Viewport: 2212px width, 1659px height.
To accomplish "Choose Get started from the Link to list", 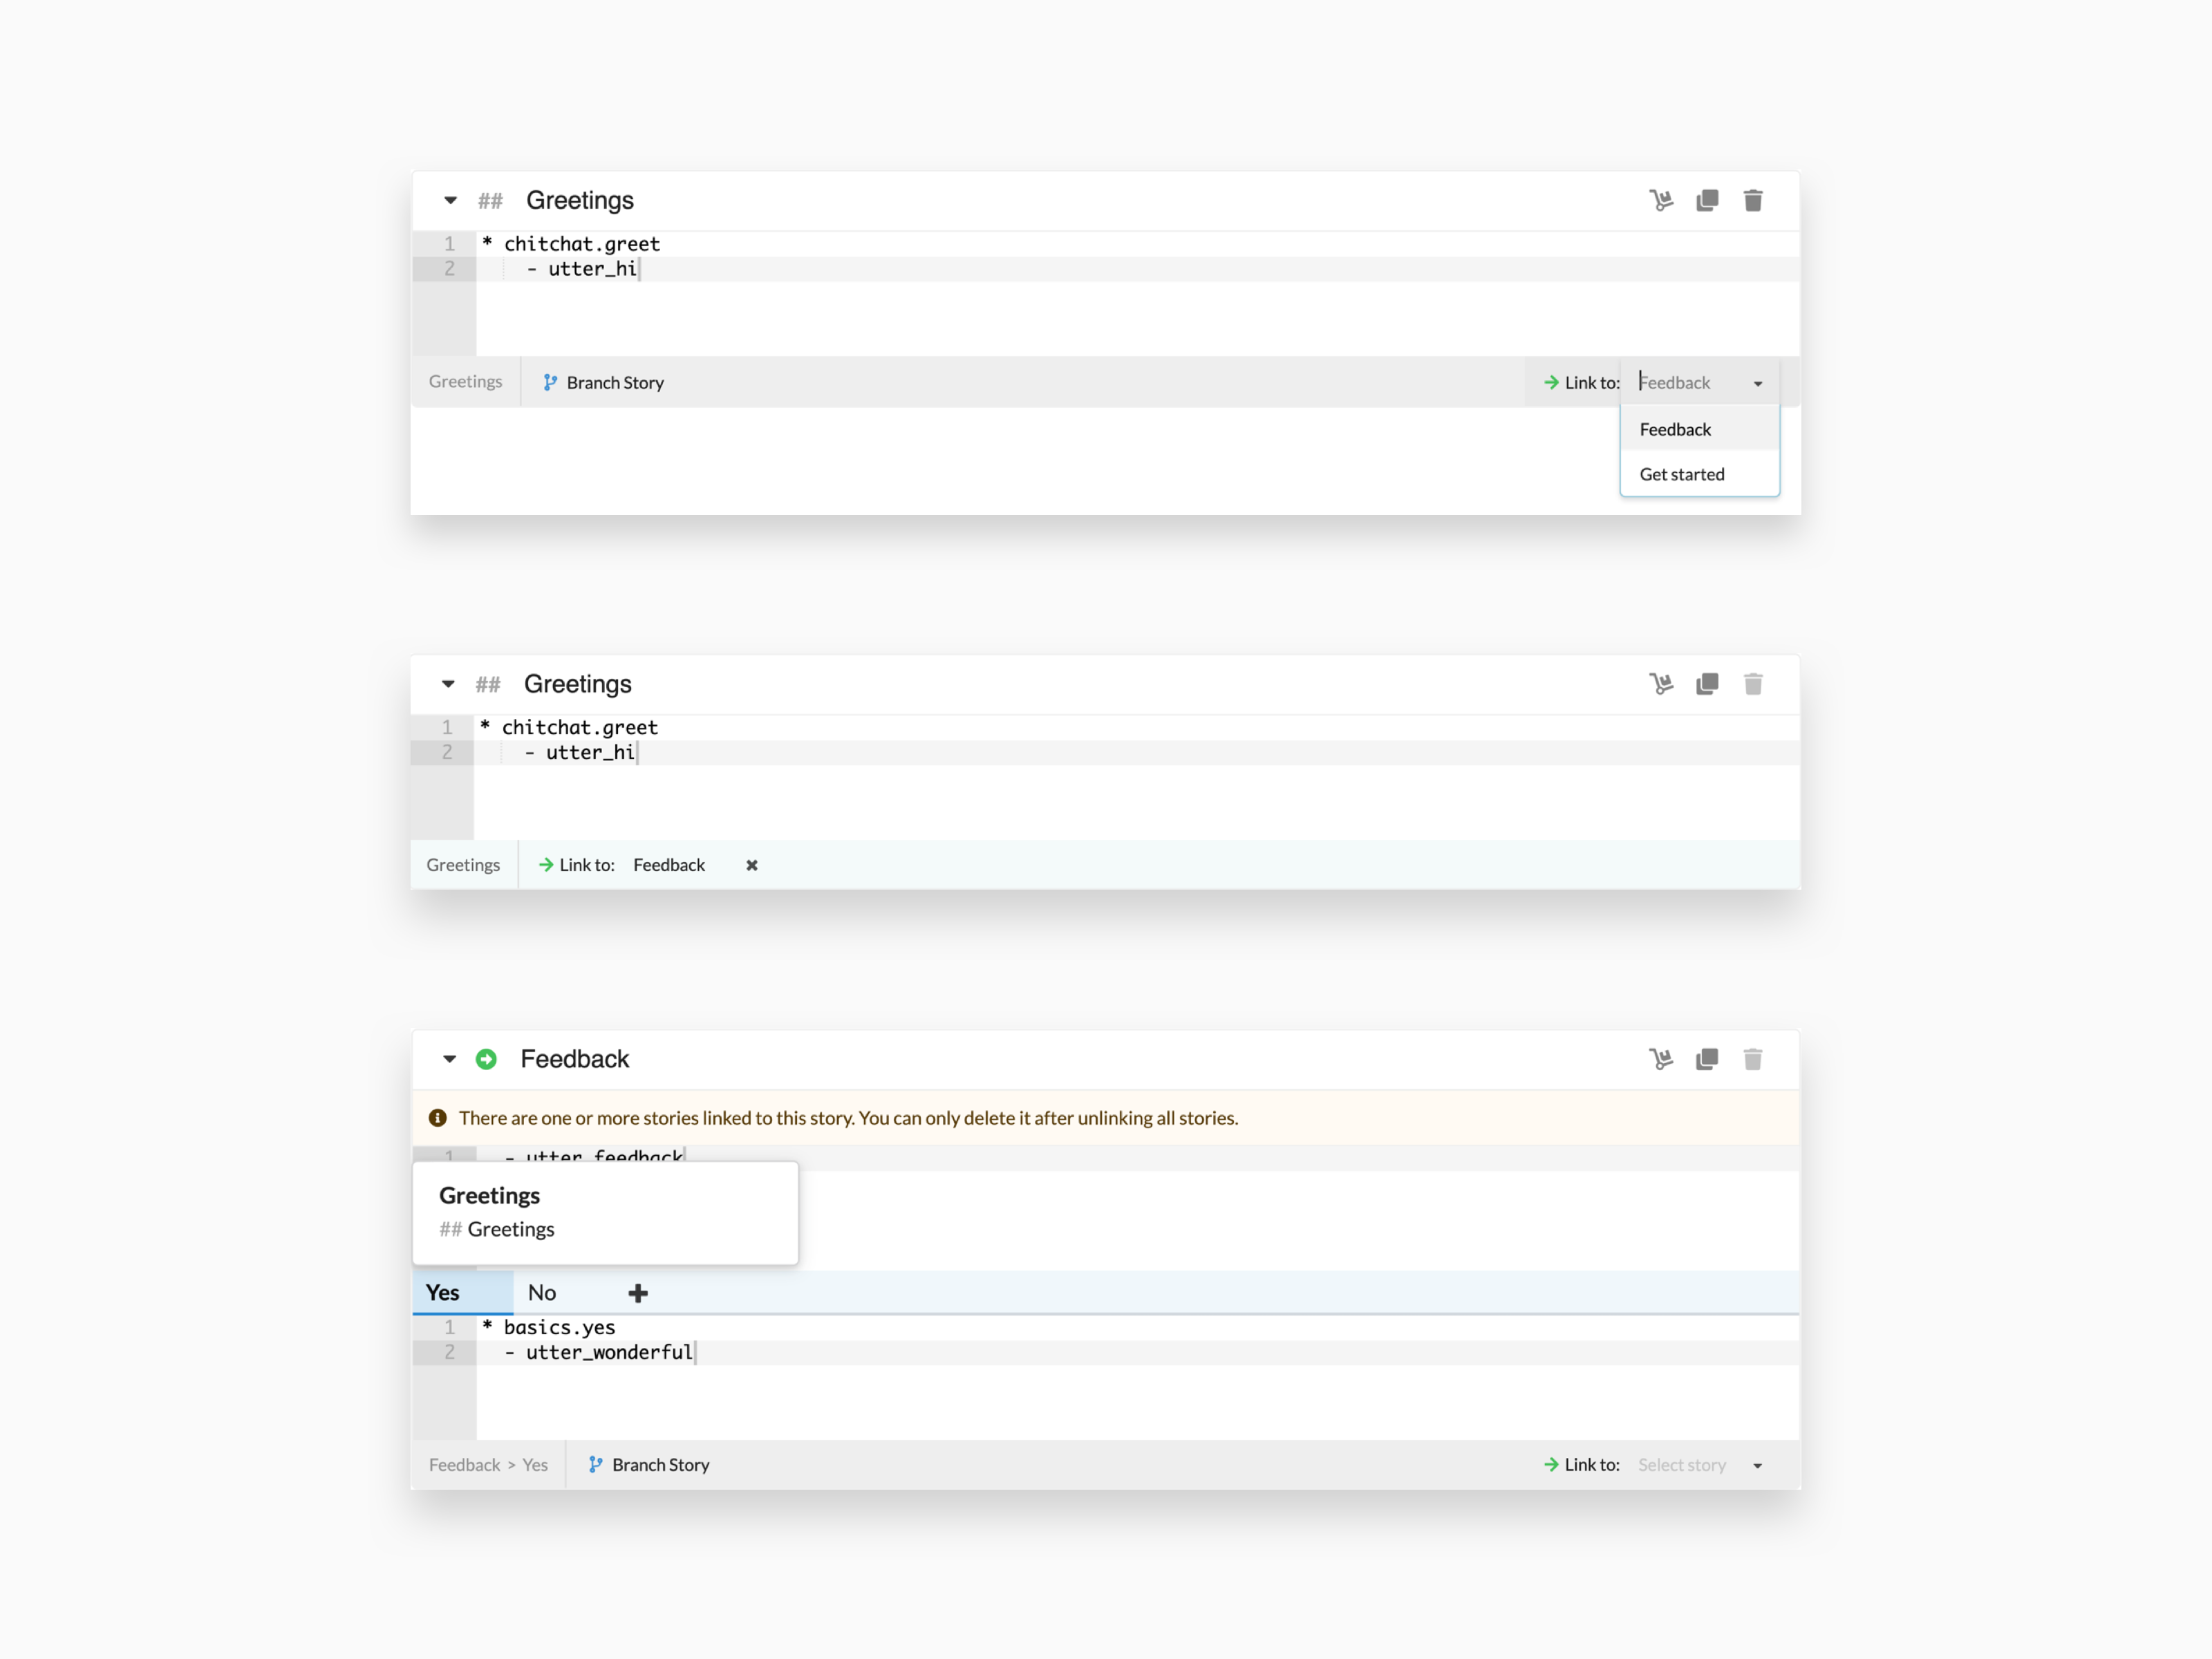I will click(x=1699, y=474).
